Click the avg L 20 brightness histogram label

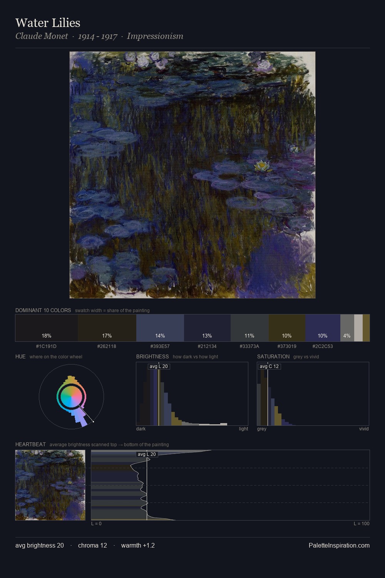pyautogui.click(x=159, y=366)
